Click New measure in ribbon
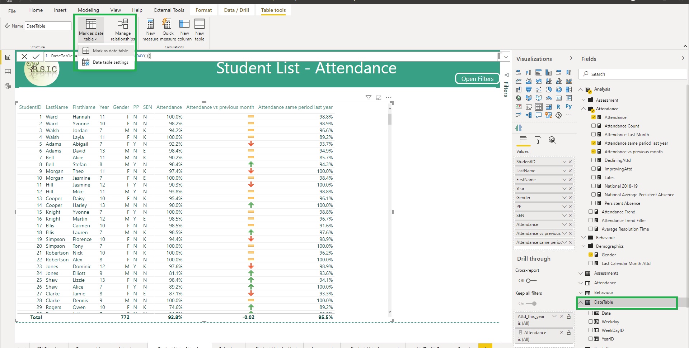Screen dimensions: 689x348 point(150,30)
